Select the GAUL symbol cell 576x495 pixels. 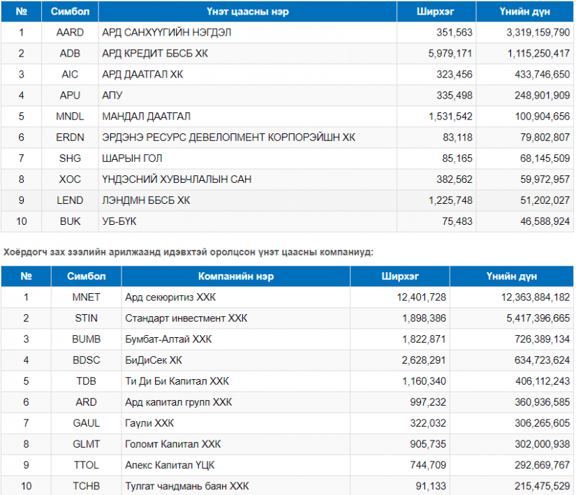click(87, 422)
